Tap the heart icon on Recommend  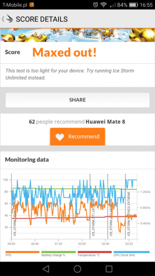coord(60,137)
